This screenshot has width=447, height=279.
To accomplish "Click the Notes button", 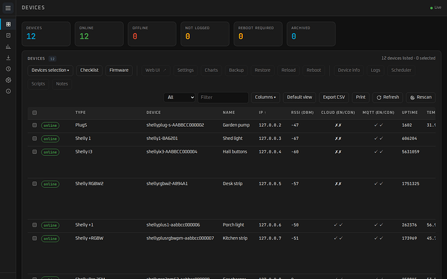I will coord(62,84).
